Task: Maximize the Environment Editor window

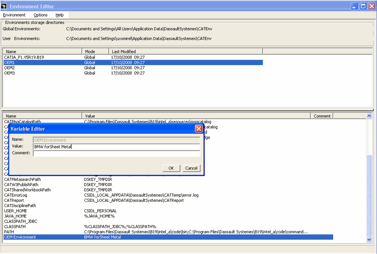Action: pos(363,6)
